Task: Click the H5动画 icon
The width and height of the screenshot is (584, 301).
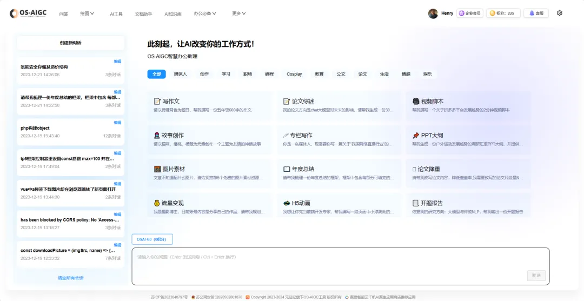Action: (287, 203)
